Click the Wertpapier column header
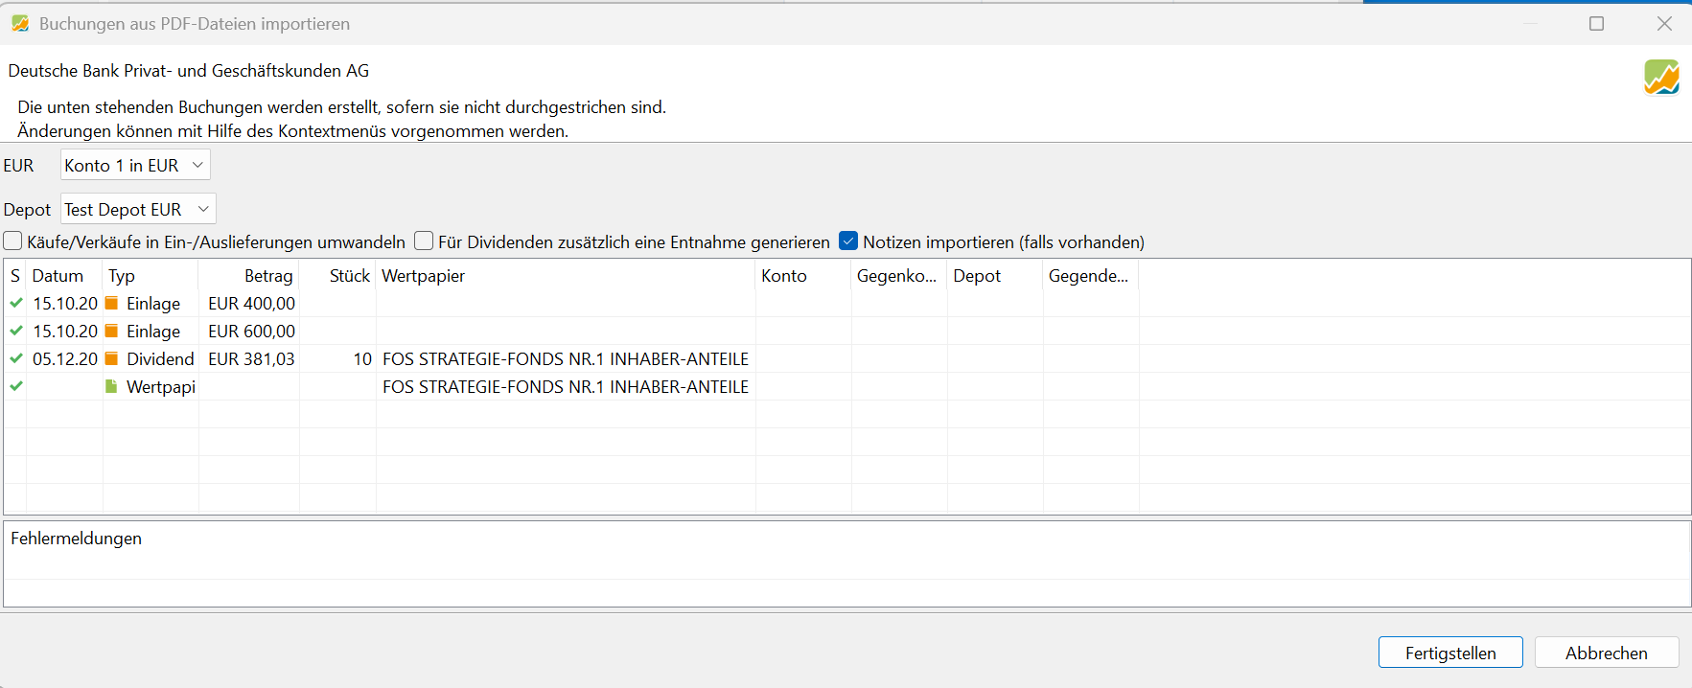Viewport: 1692px width, 688px height. [423, 276]
